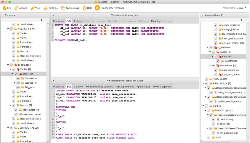Click the shell.rsql file icon

pos(218,124)
